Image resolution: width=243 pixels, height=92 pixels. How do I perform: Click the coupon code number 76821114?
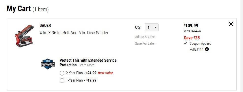click(x=196, y=49)
